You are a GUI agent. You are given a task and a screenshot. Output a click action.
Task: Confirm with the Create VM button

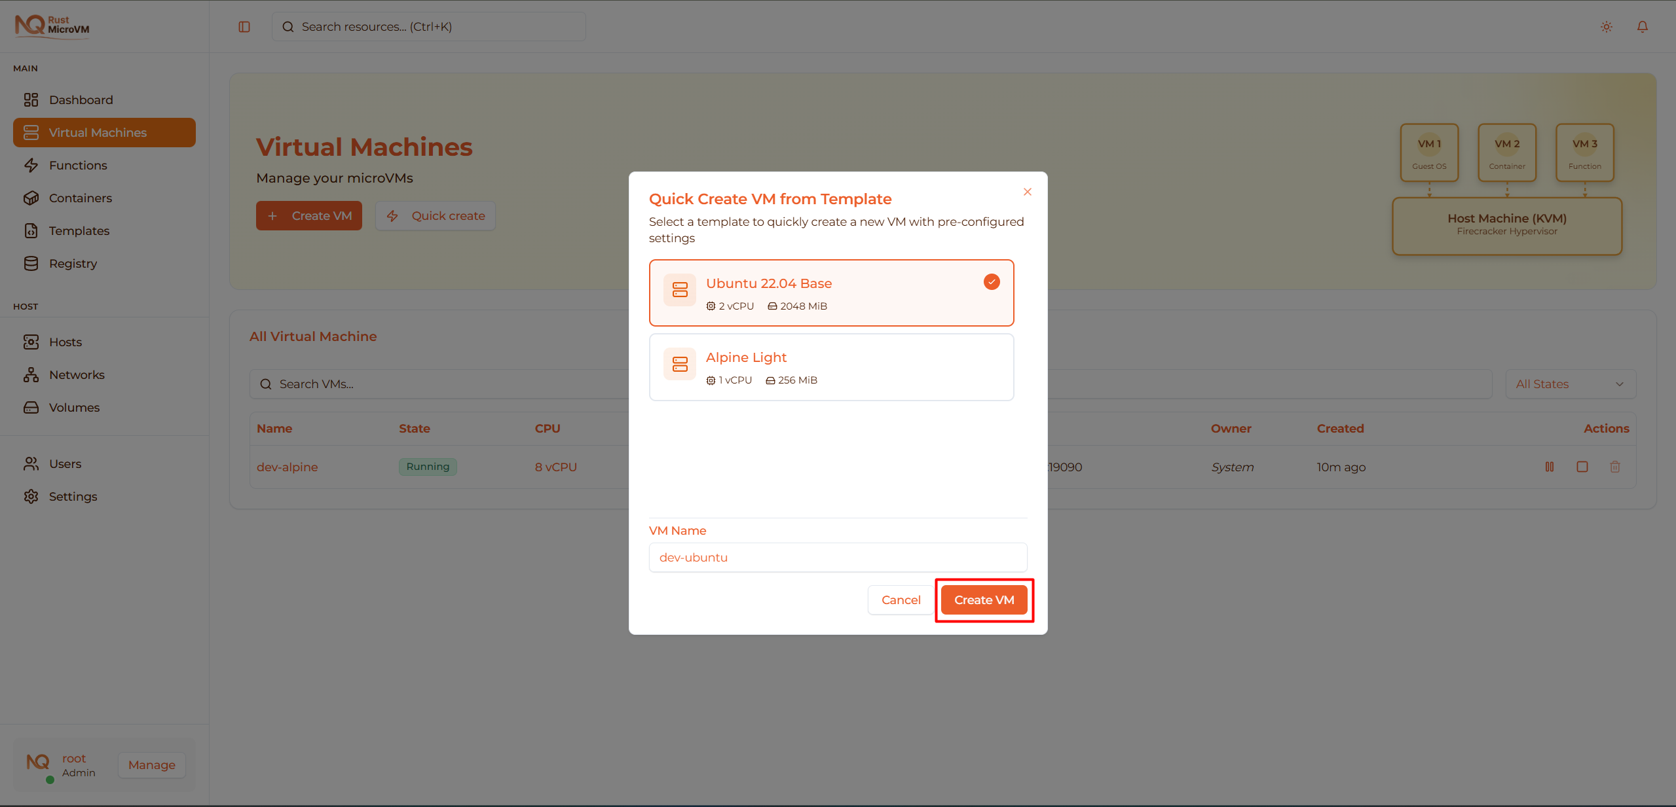984,600
